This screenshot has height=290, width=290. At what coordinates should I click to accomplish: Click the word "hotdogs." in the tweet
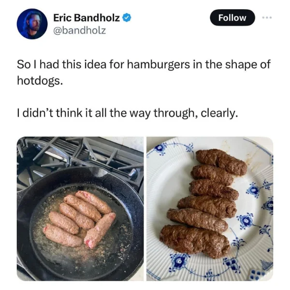(x=40, y=81)
